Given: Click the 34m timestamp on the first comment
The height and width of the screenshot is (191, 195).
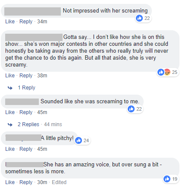Looking at the screenshot, I should click(x=42, y=22).
